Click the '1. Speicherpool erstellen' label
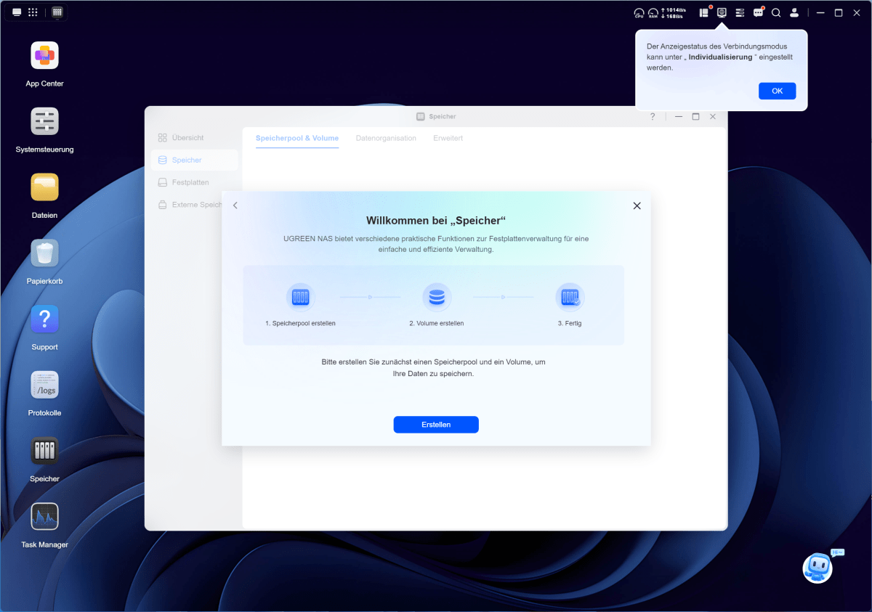 click(300, 323)
